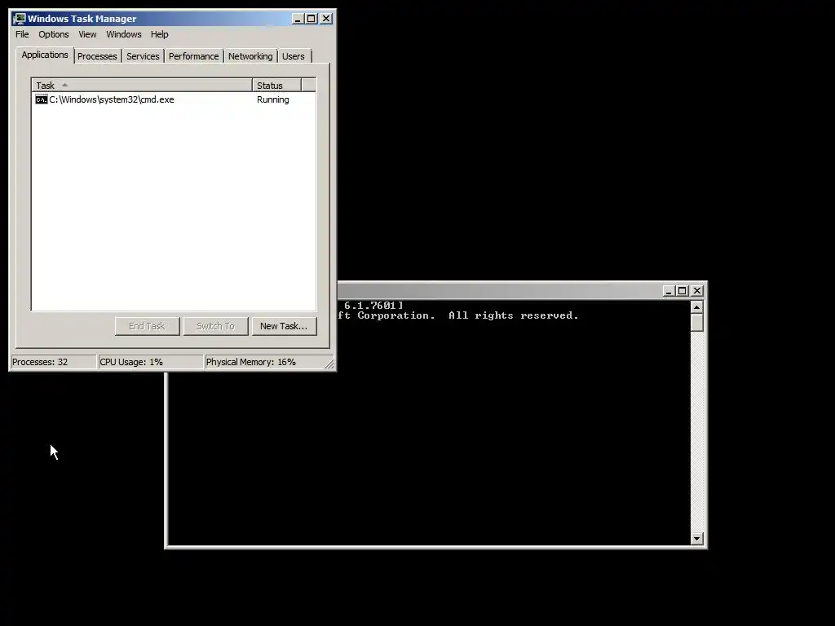835x626 pixels.
Task: Click the Processes: 32 status bar entry
Action: [53, 362]
